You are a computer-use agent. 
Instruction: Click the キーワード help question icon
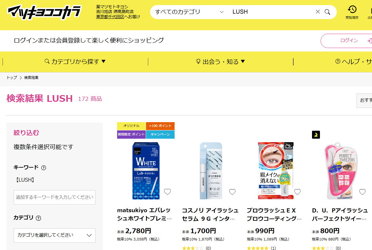click(x=44, y=168)
